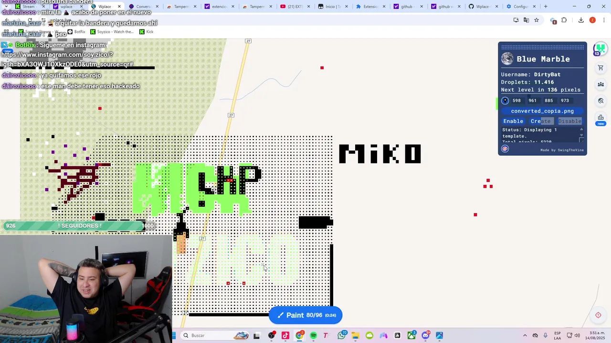Click the microphone icon in system tray
This screenshot has height=343, width=611.
tap(546, 335)
